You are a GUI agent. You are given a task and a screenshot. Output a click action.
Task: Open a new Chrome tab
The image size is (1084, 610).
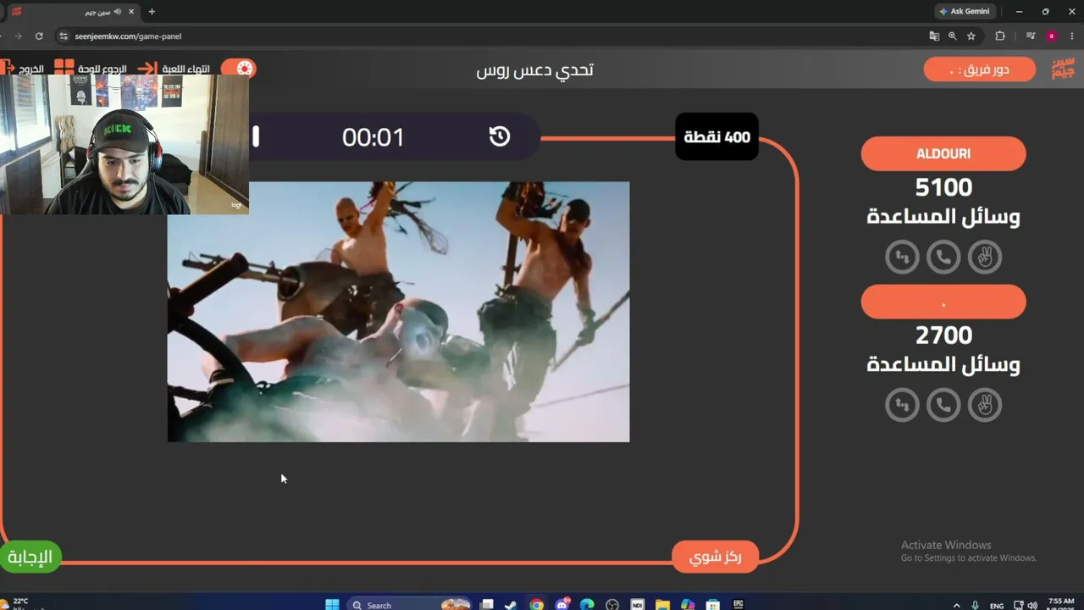152,12
